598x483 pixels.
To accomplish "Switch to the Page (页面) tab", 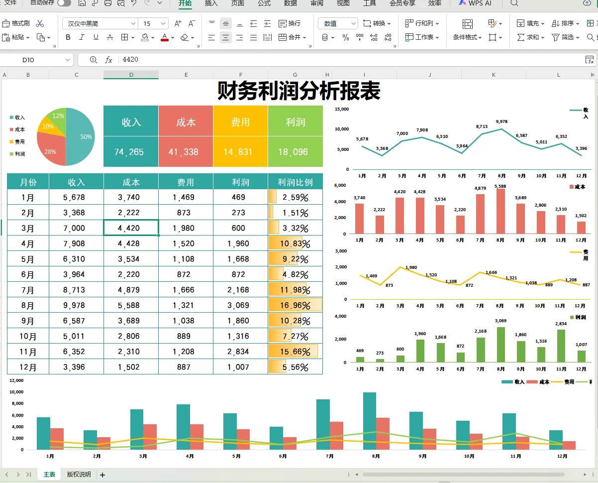I will [238, 3].
